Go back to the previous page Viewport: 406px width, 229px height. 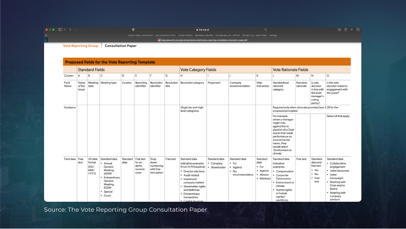click(x=70, y=30)
